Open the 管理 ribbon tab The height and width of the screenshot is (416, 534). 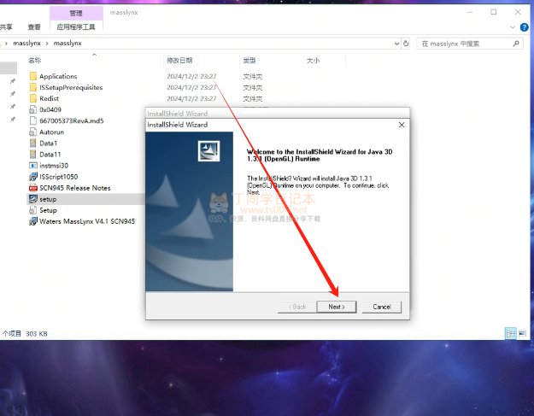(76, 14)
